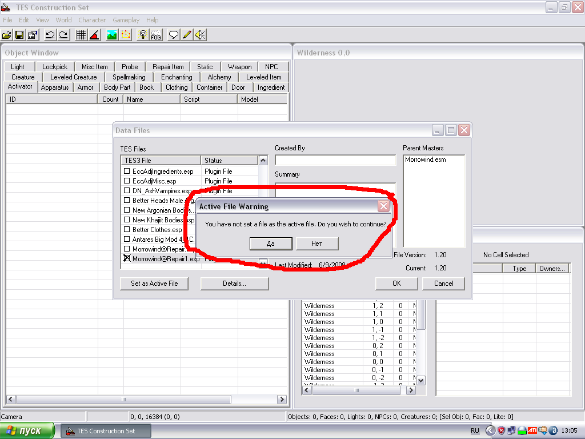Viewport: 585px width, 439px height.
Task: Check DN_AshVampires.esp checkbox
Action: 127,190
